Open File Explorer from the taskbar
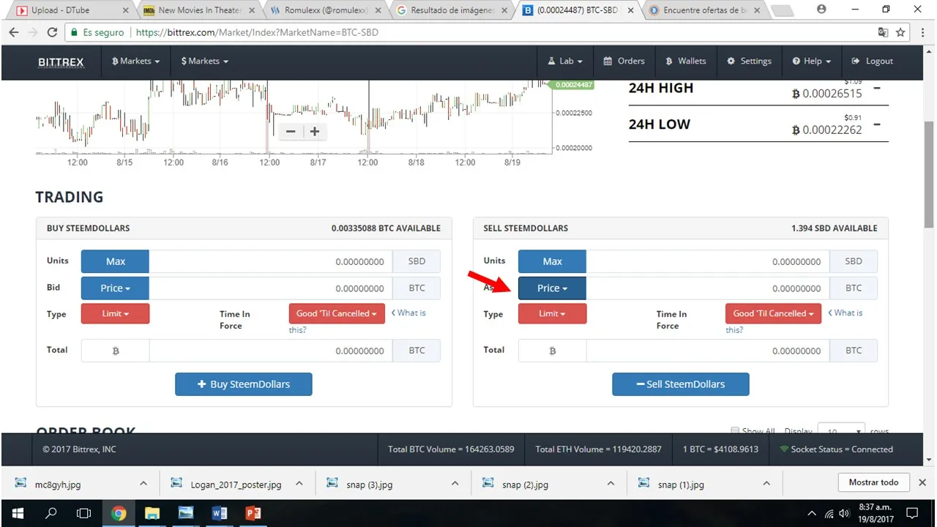937x527 pixels. click(x=152, y=513)
